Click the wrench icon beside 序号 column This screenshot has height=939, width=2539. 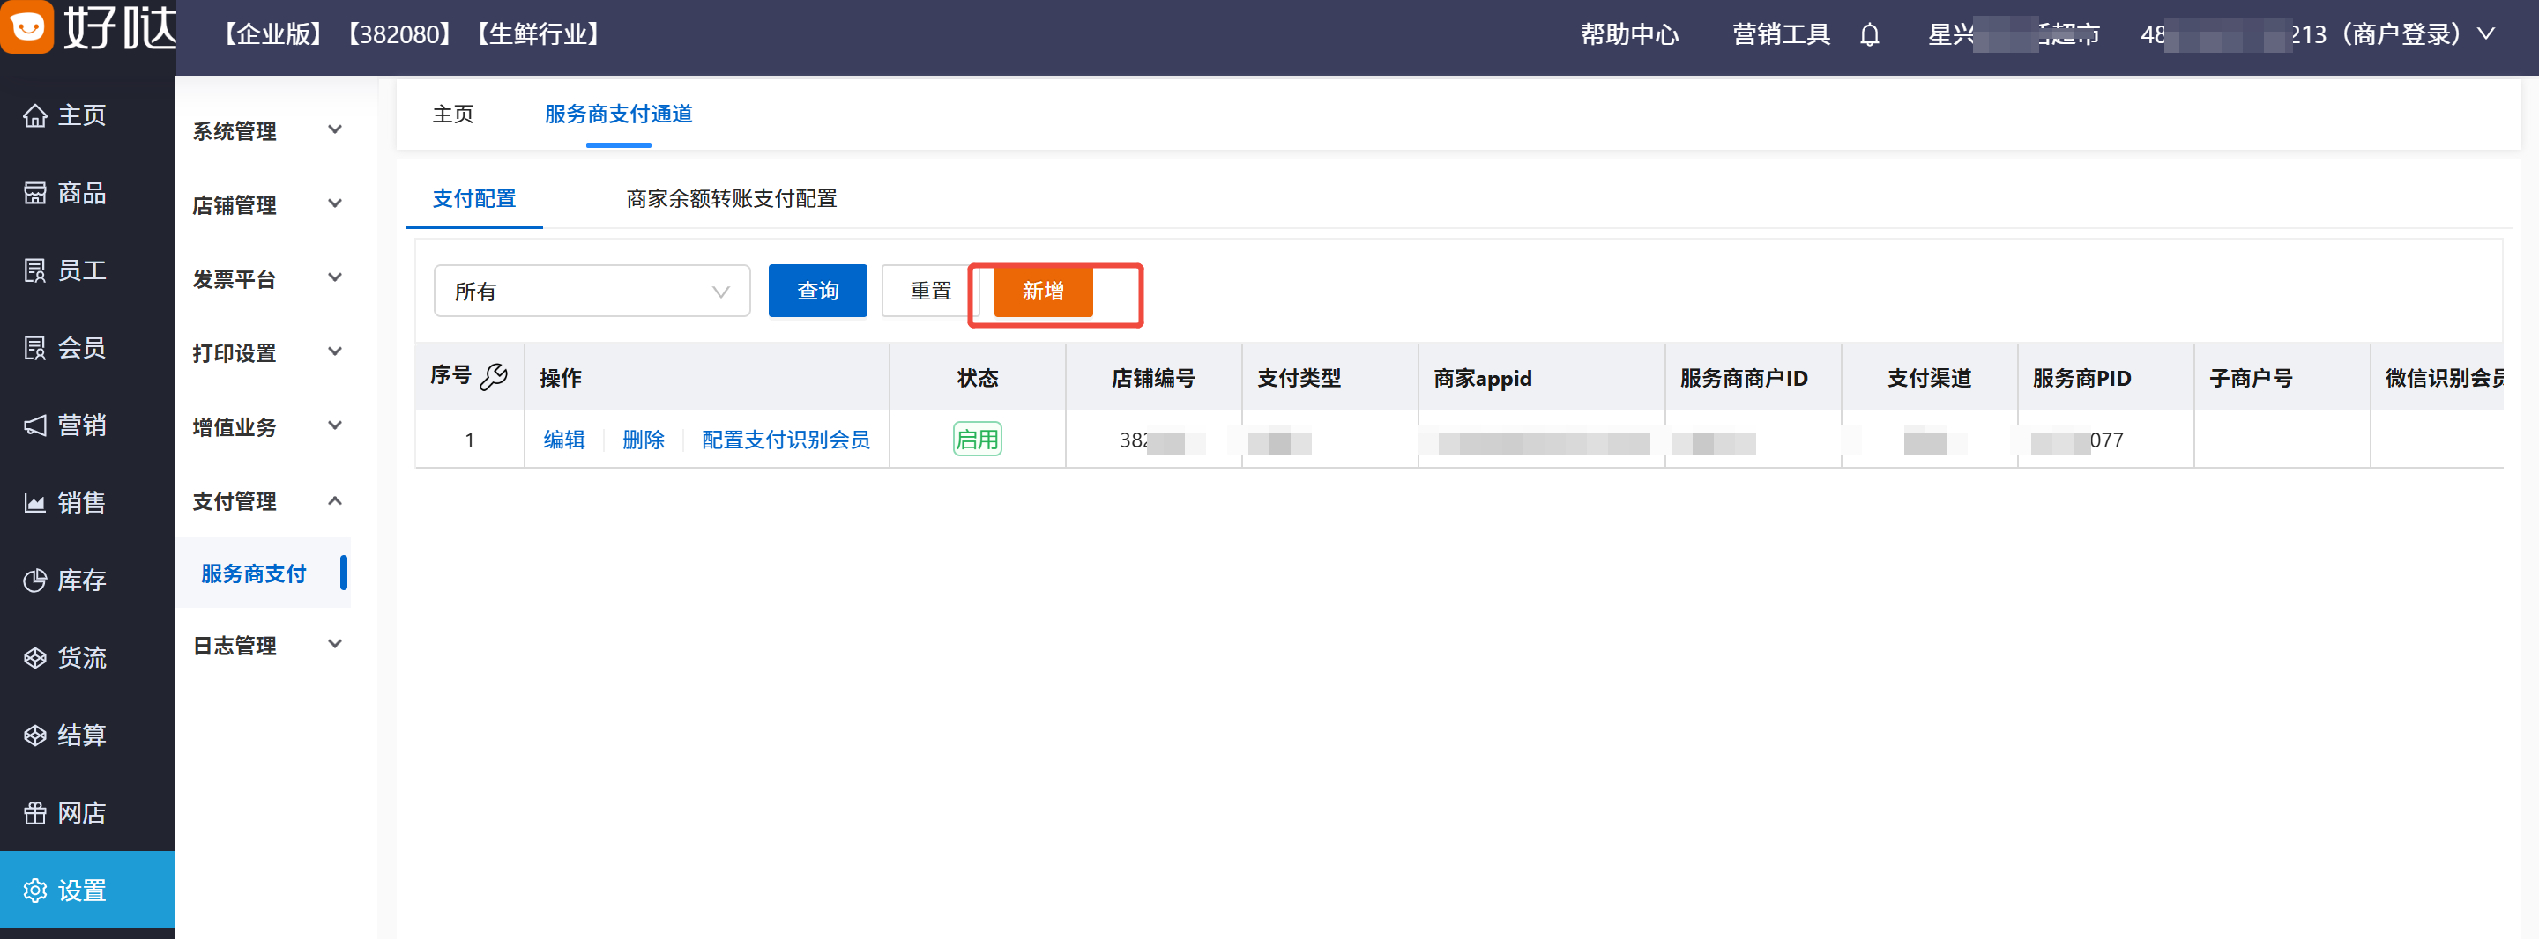click(x=493, y=376)
